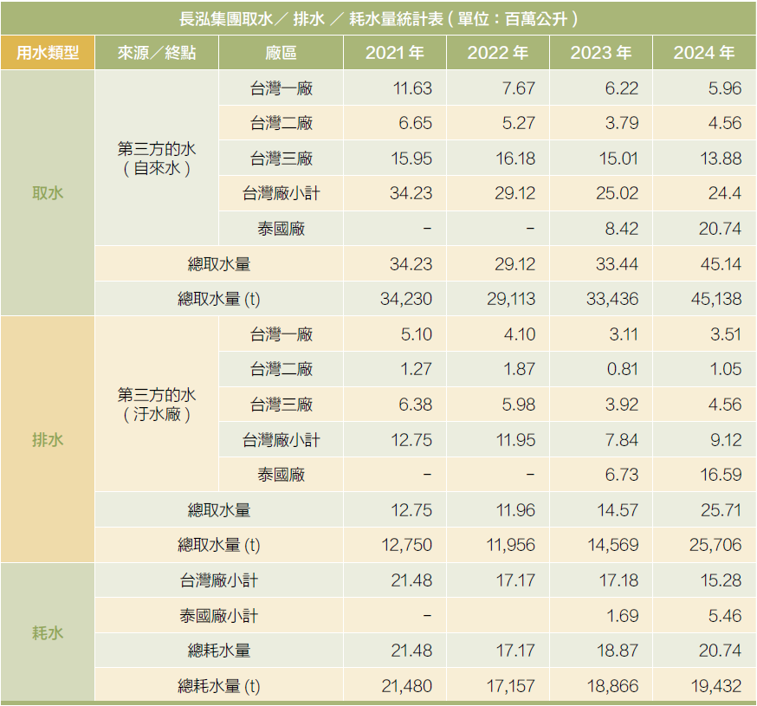Viewport: 757px width, 706px height.
Task: Select the value 0.81
Action: (622, 369)
